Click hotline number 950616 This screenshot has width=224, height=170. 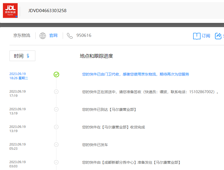[84, 35]
